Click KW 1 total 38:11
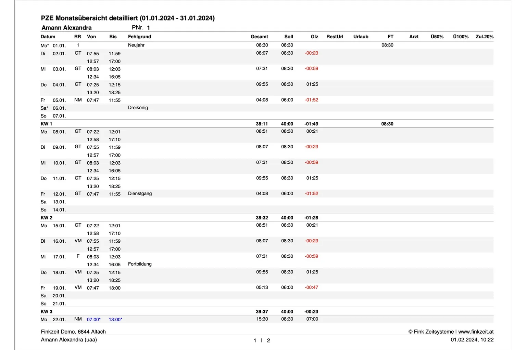526x350 pixels. (262, 124)
